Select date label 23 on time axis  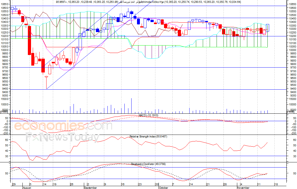[140, 184]
